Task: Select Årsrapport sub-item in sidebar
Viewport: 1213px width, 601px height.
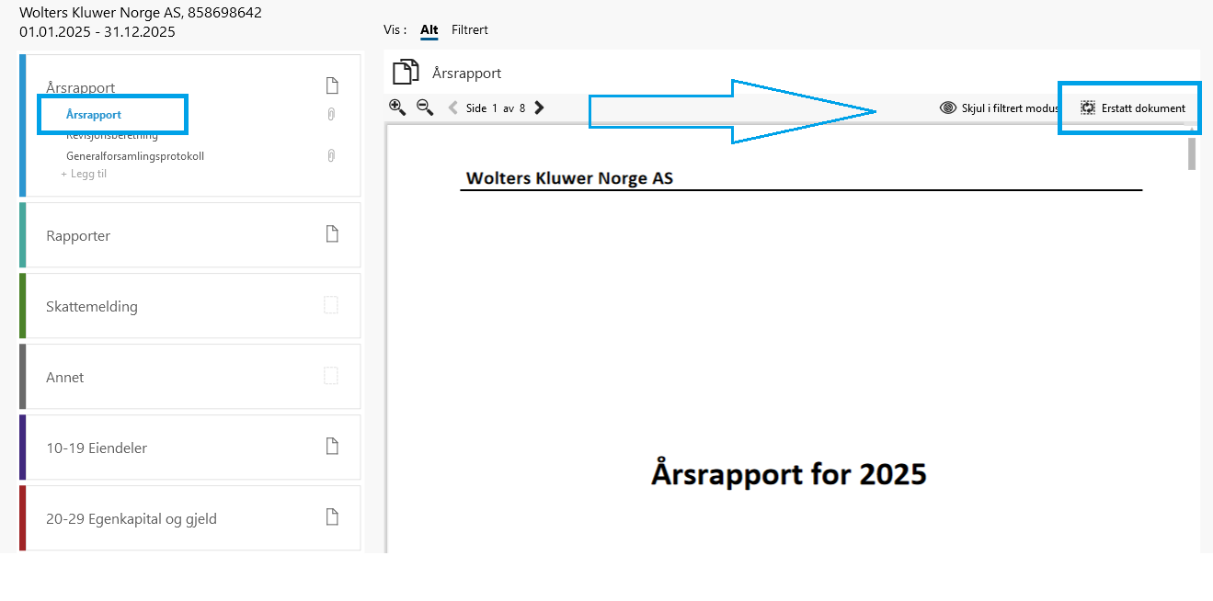Action: [x=94, y=115]
